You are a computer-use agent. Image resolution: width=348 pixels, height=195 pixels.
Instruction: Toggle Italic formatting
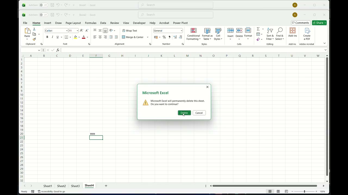coord(52,37)
